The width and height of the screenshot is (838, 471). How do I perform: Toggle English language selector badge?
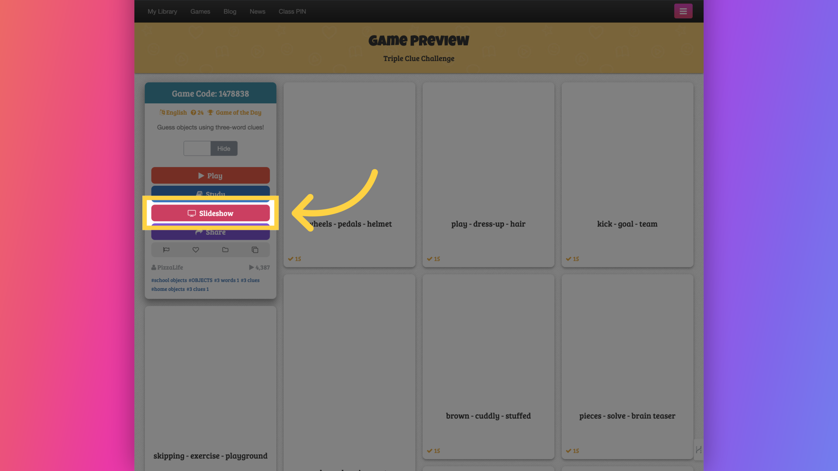point(173,112)
